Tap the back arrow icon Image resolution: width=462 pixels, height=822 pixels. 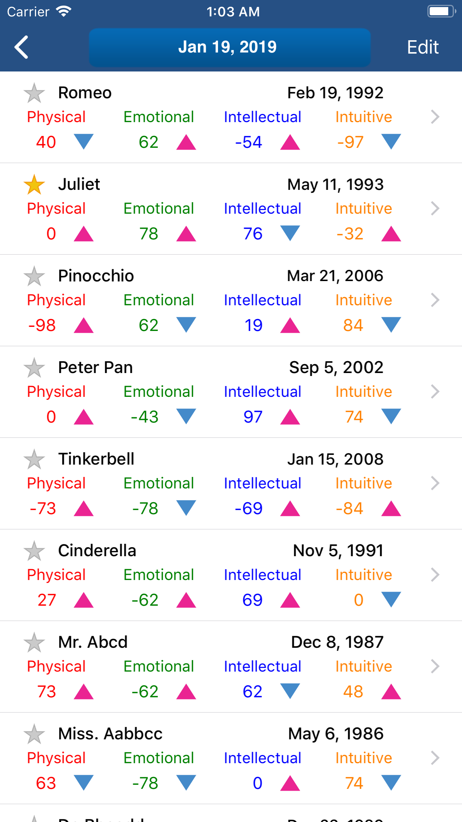click(22, 47)
